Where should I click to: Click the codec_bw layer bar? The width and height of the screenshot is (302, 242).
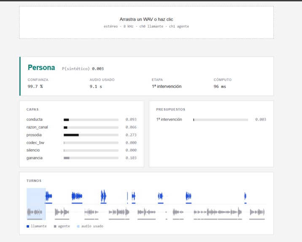(x=91, y=143)
